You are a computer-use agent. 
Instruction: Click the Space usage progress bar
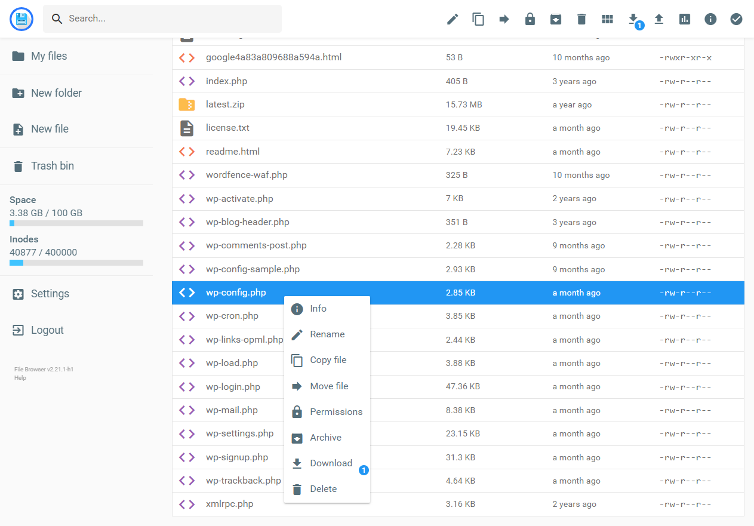click(x=76, y=223)
